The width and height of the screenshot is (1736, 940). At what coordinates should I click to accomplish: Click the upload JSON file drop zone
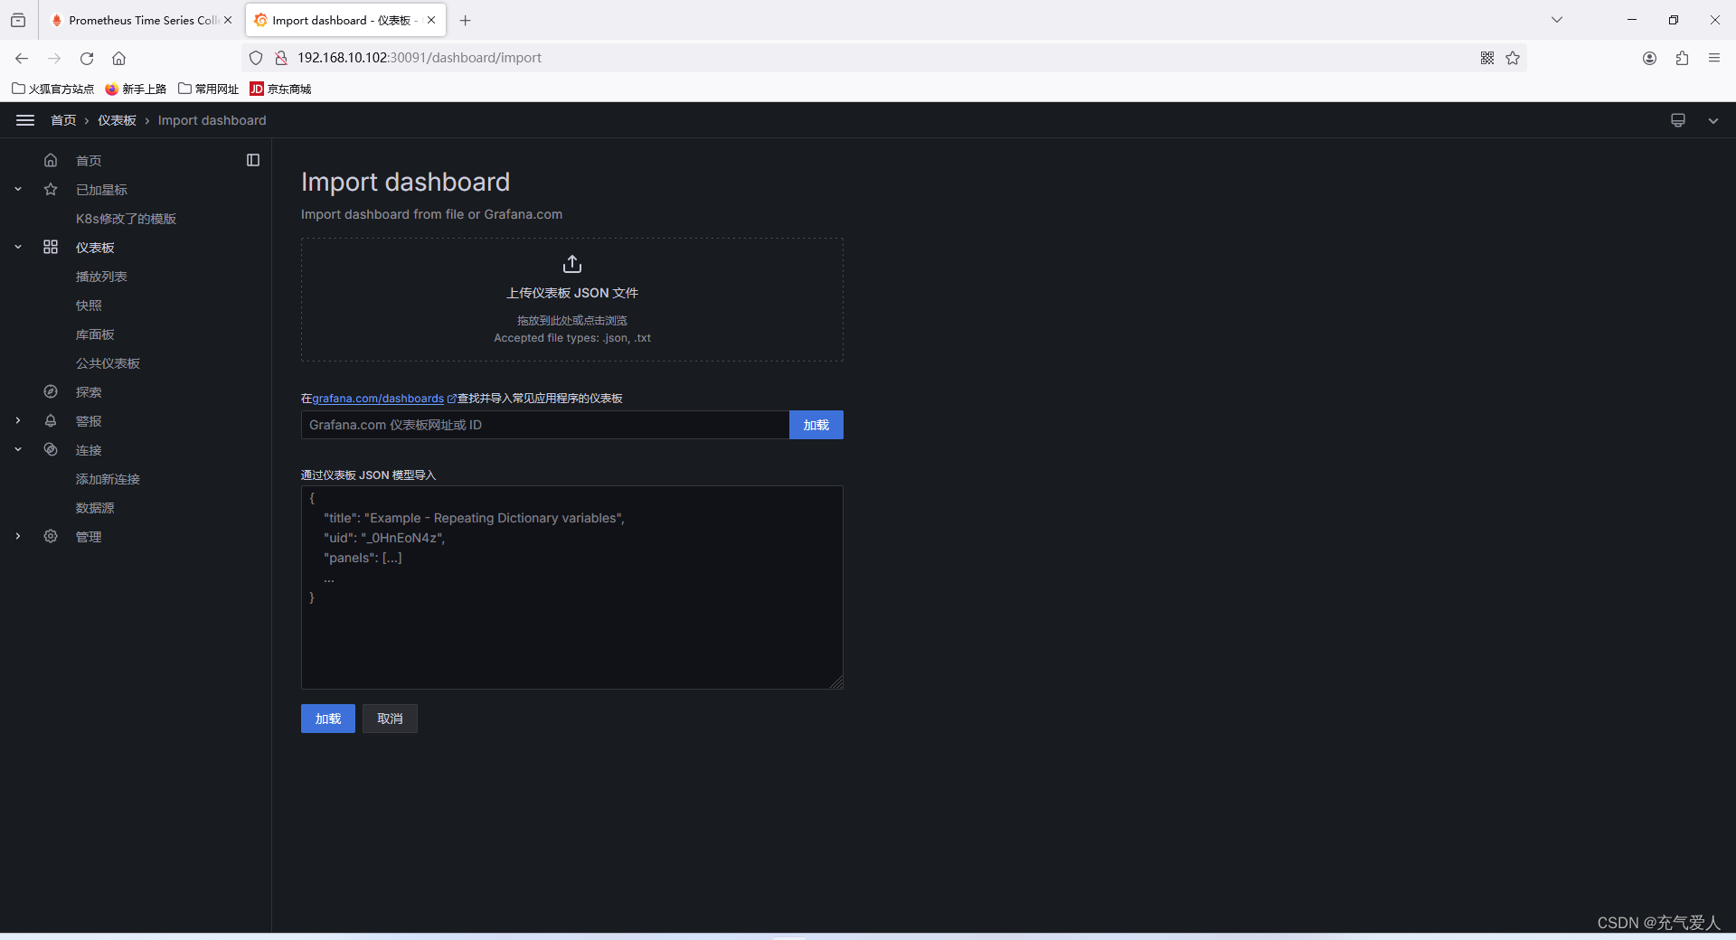point(572,299)
